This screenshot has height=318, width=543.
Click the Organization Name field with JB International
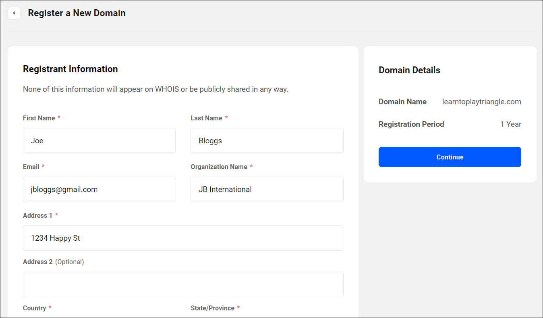267,189
